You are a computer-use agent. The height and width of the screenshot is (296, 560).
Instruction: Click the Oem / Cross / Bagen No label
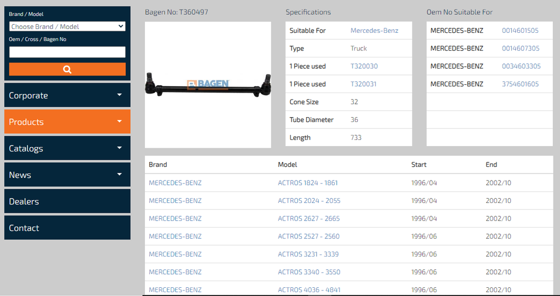point(38,39)
